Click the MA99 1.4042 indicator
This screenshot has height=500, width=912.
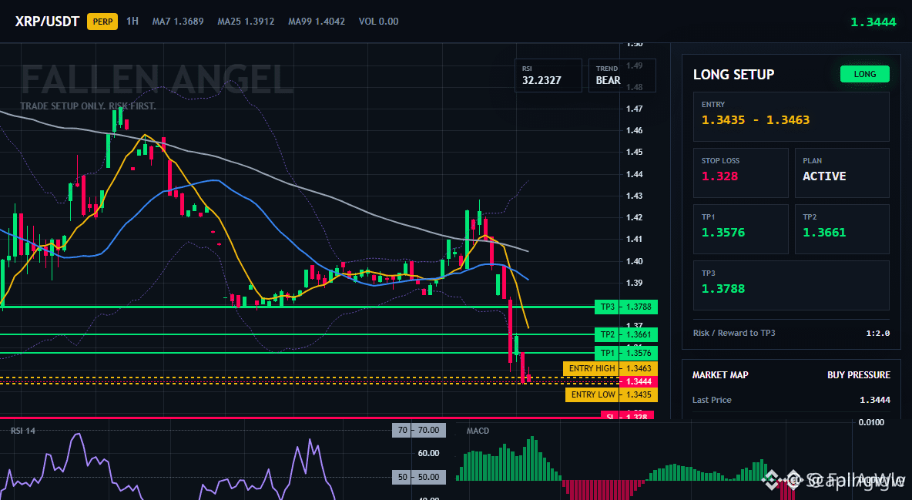point(317,22)
